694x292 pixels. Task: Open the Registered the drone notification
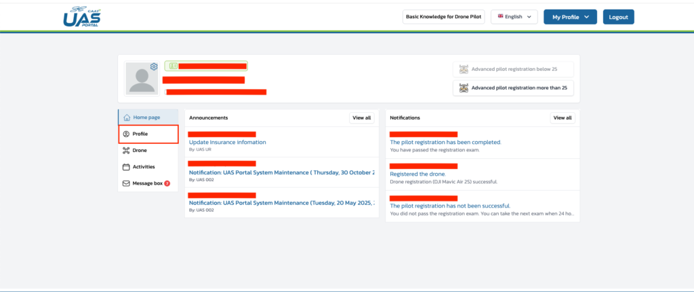(x=417, y=174)
